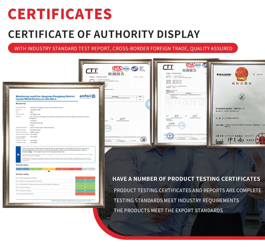Image resolution: width=265 pixels, height=247 pixels.
Task: Click the amfori logo on the framed report
Action: (87, 96)
